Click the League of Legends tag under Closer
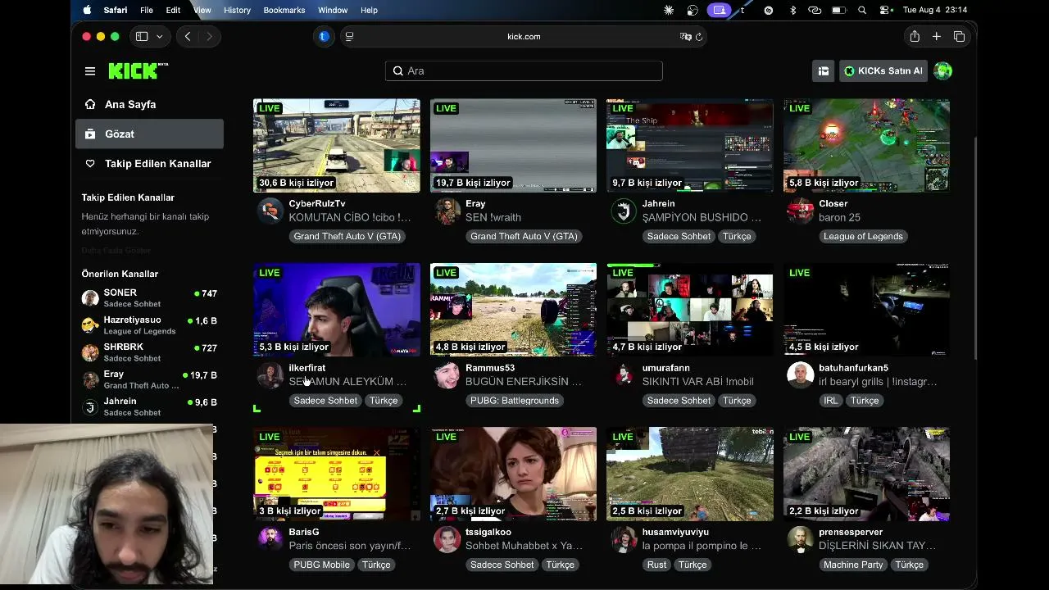This screenshot has height=590, width=1049. (863, 237)
